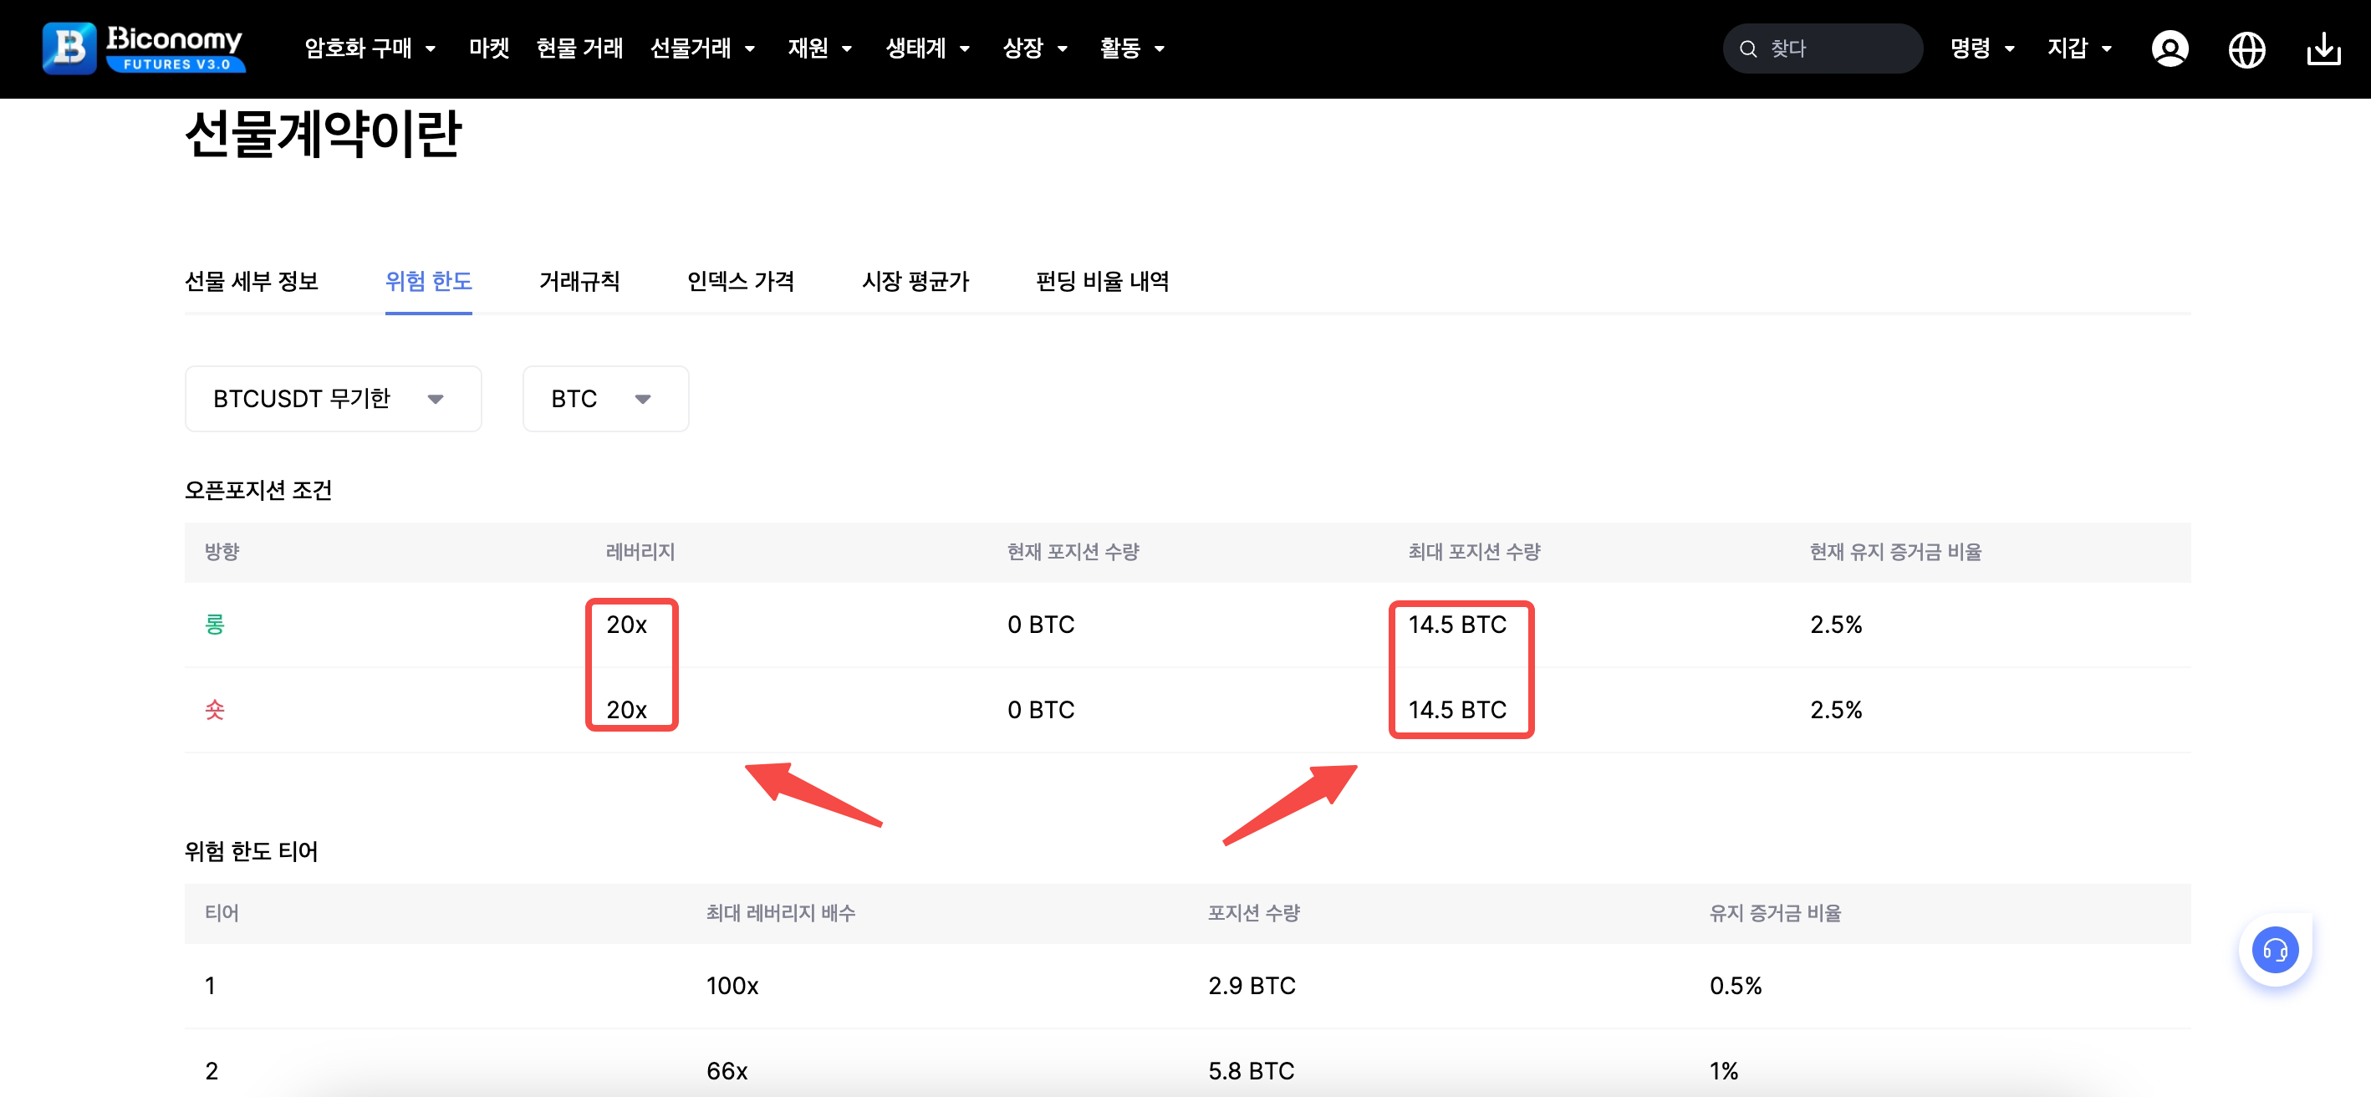The width and height of the screenshot is (2371, 1097).
Task: Click the 최대 포지션 수량 column header
Action: (x=1475, y=551)
